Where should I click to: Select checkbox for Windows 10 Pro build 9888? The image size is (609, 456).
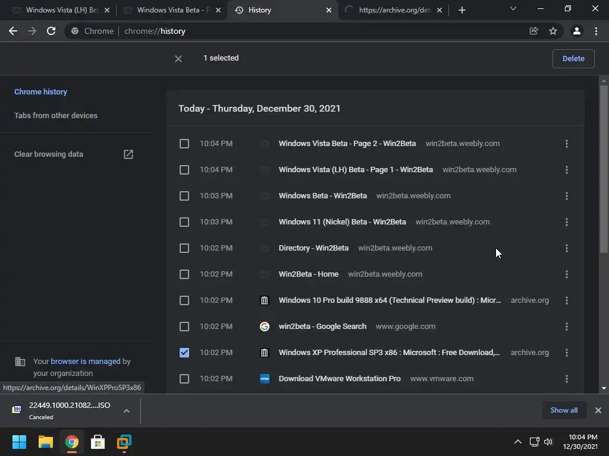tap(184, 300)
